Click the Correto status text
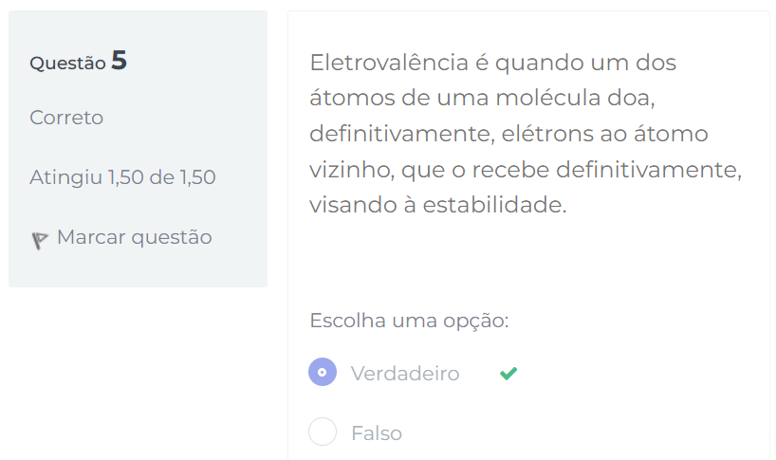 tap(66, 118)
